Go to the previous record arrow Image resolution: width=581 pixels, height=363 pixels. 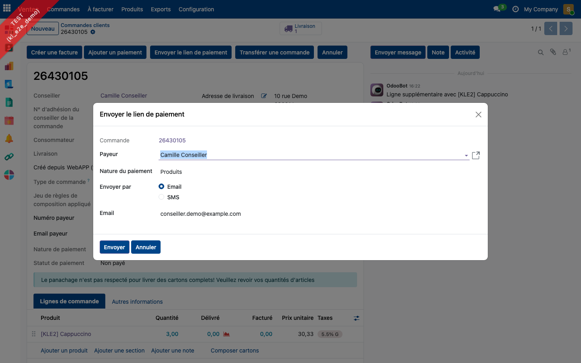[551, 29]
